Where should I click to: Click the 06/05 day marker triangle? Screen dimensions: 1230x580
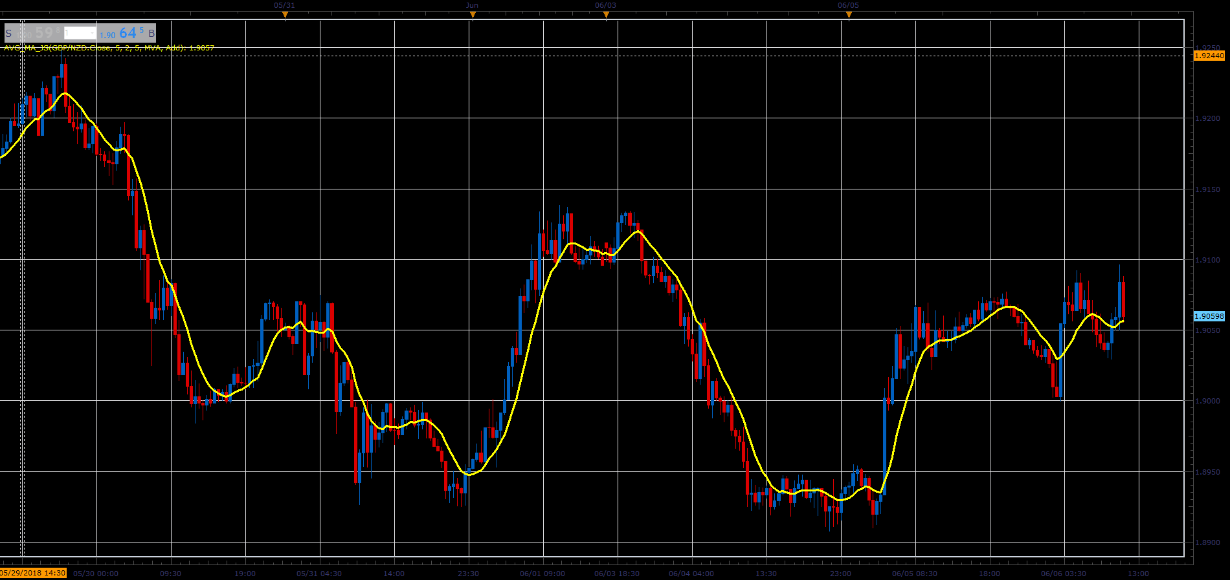coord(849,15)
